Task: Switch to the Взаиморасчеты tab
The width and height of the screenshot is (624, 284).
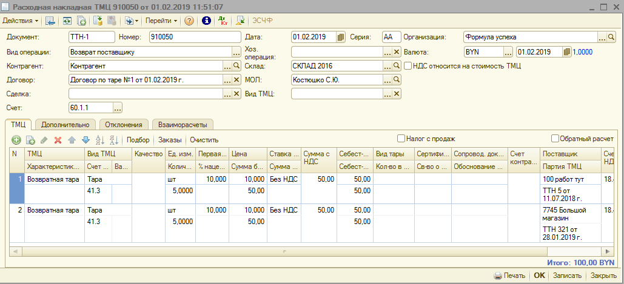Action: click(182, 124)
